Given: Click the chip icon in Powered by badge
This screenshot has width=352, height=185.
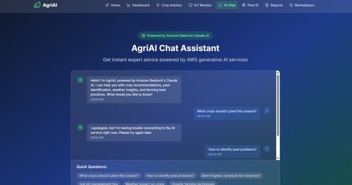Looking at the screenshot, I should [x=143, y=36].
